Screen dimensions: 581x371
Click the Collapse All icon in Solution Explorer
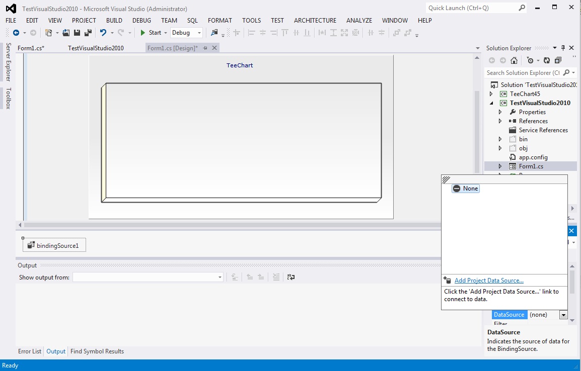click(558, 60)
